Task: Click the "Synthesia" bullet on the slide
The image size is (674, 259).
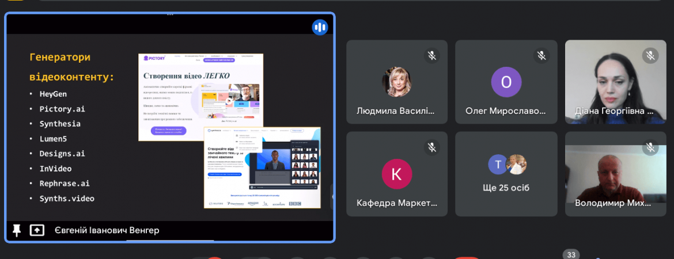Action: [60, 124]
